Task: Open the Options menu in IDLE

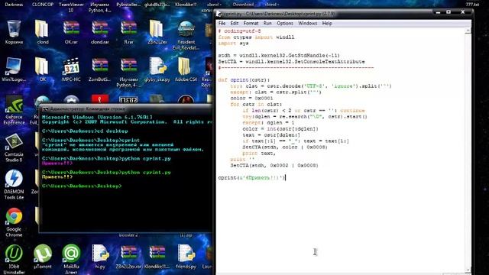Action: [x=285, y=24]
